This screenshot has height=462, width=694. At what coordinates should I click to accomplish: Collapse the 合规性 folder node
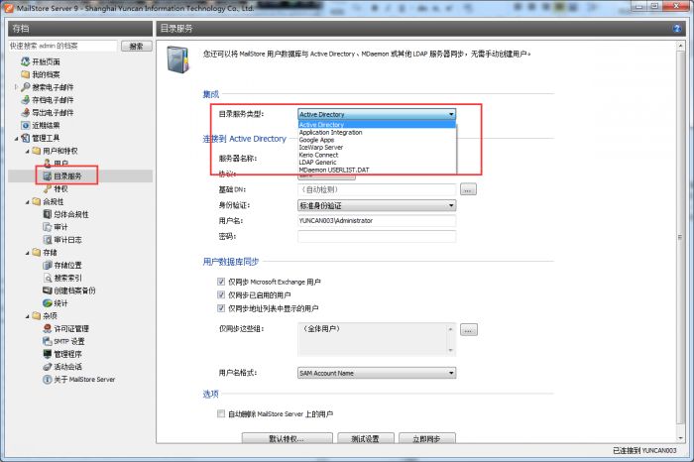tap(28, 202)
